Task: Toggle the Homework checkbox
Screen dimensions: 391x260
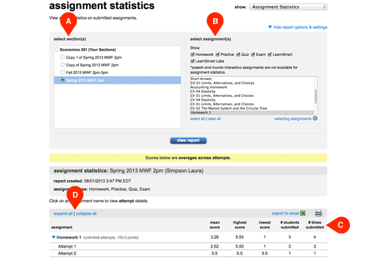Action: pyautogui.click(x=192, y=55)
